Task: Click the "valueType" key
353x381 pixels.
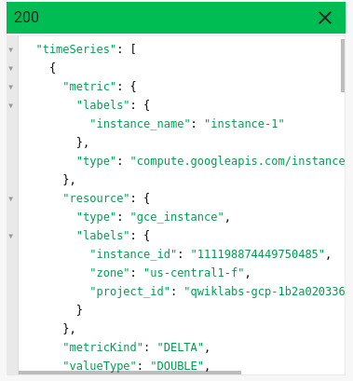Action: 100,366
